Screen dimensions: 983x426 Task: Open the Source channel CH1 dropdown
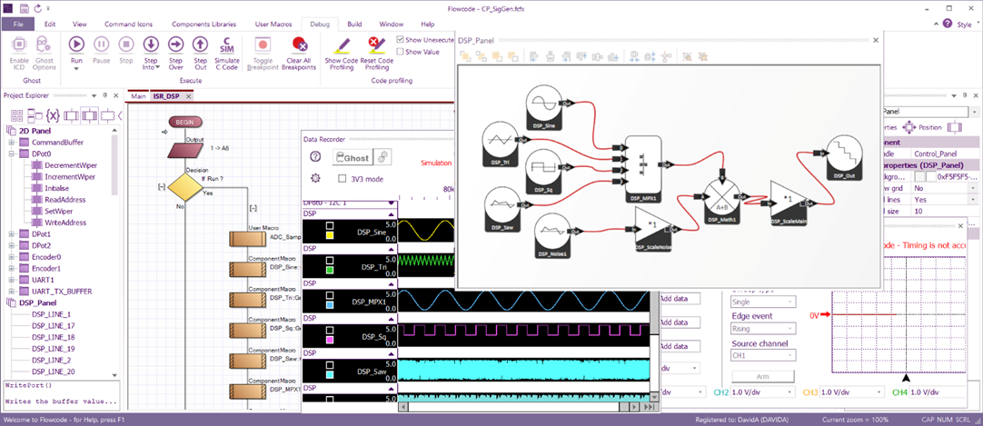click(x=762, y=355)
